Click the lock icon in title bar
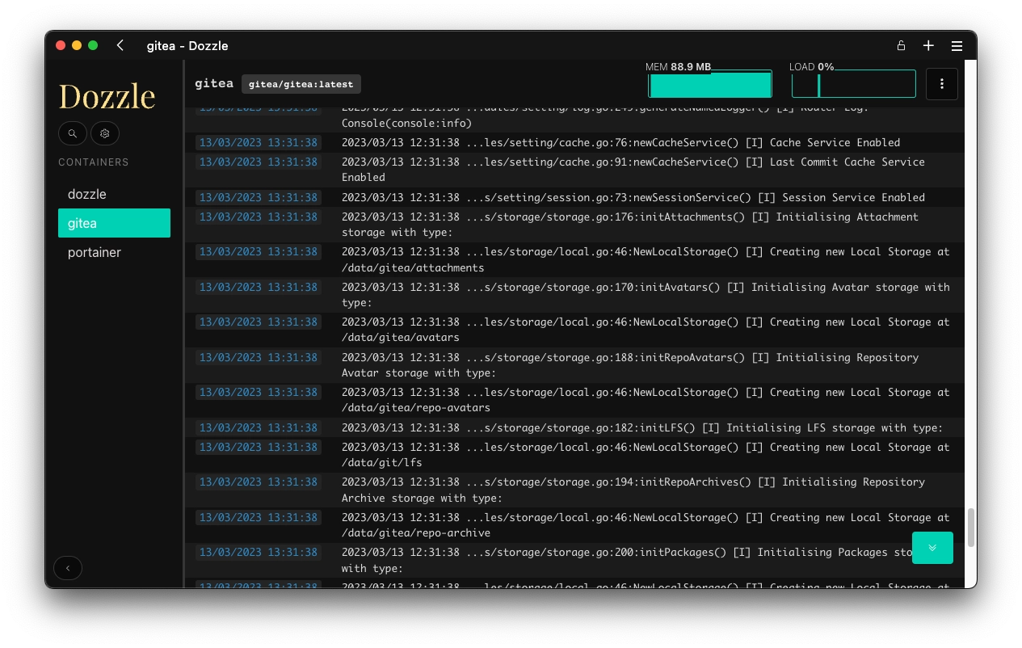This screenshot has width=1022, height=648. click(901, 46)
